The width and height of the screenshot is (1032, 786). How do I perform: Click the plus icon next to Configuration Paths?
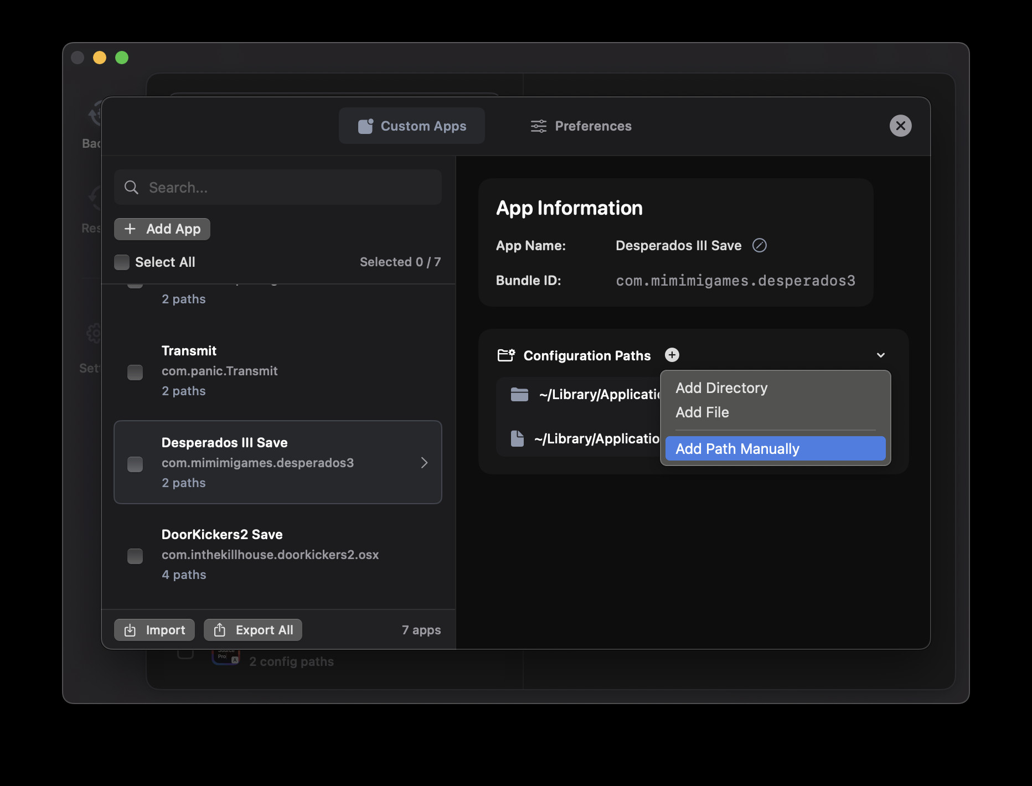(672, 355)
